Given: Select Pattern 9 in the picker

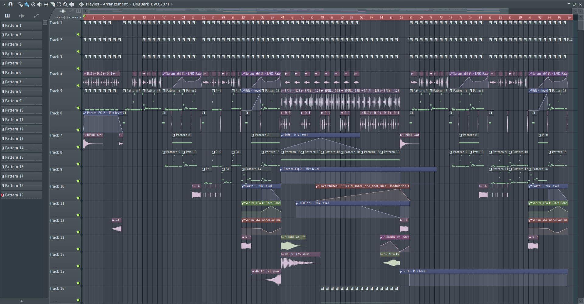Looking at the screenshot, I should [x=21, y=101].
